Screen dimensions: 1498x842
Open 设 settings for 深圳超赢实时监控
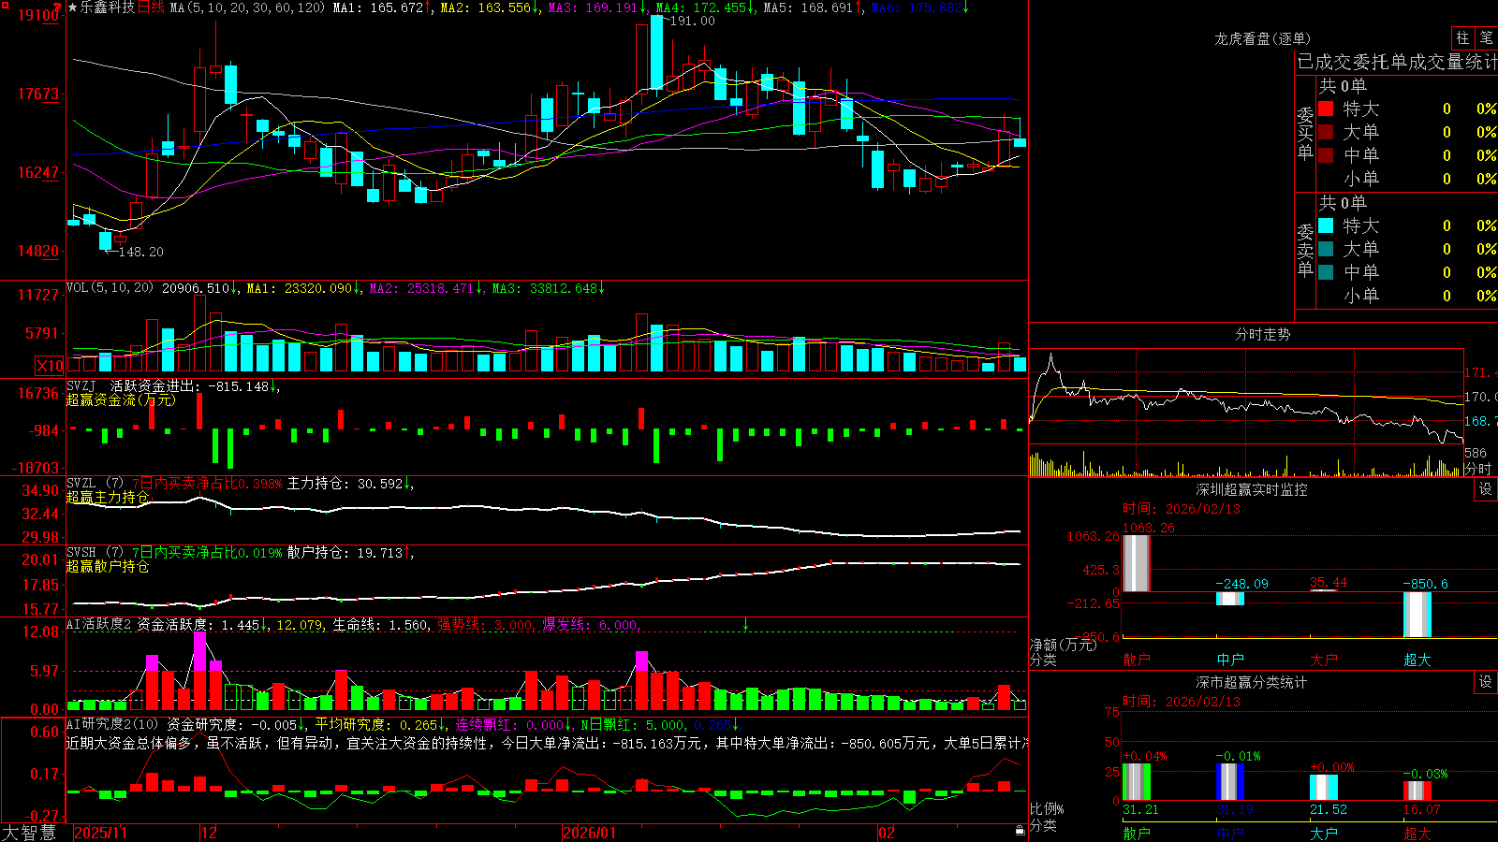pyautogui.click(x=1486, y=489)
